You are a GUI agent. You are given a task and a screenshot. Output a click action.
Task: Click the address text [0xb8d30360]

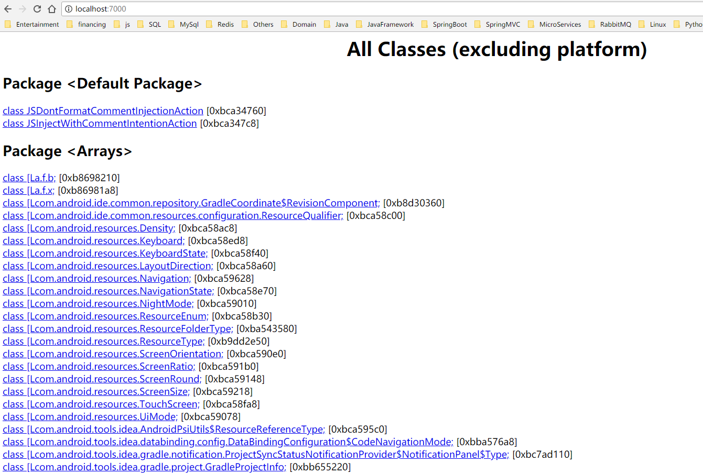(x=414, y=203)
